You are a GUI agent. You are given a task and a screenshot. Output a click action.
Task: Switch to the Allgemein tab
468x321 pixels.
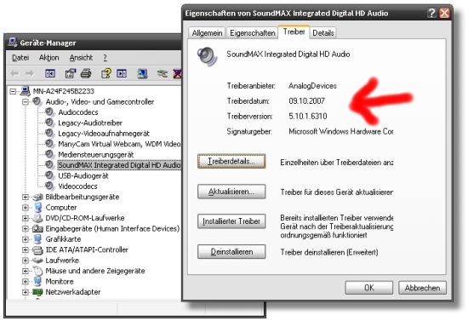207,33
